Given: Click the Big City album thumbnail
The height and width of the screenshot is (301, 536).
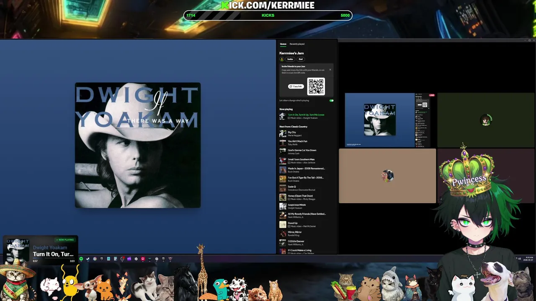Looking at the screenshot, I should pyautogui.click(x=283, y=134).
